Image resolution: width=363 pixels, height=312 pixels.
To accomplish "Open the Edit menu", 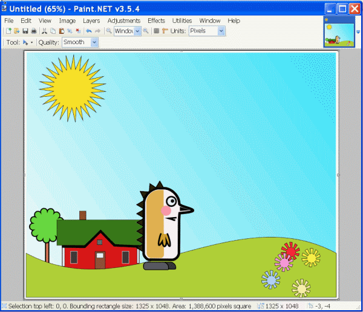I will point(26,21).
